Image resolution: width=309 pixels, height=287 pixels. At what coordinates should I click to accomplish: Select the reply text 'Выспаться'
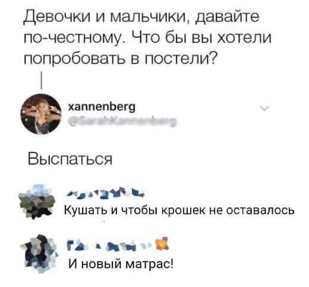70,160
